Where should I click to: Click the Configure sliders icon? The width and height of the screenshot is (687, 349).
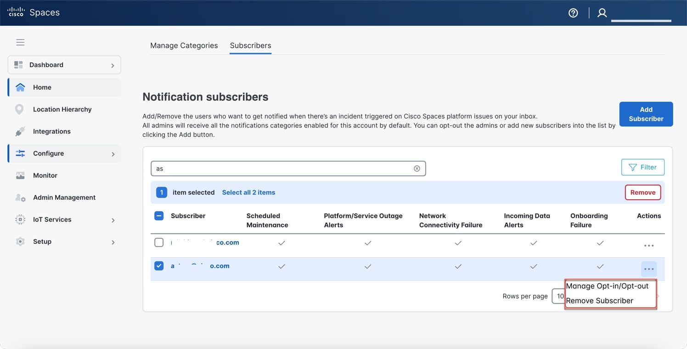pos(20,153)
